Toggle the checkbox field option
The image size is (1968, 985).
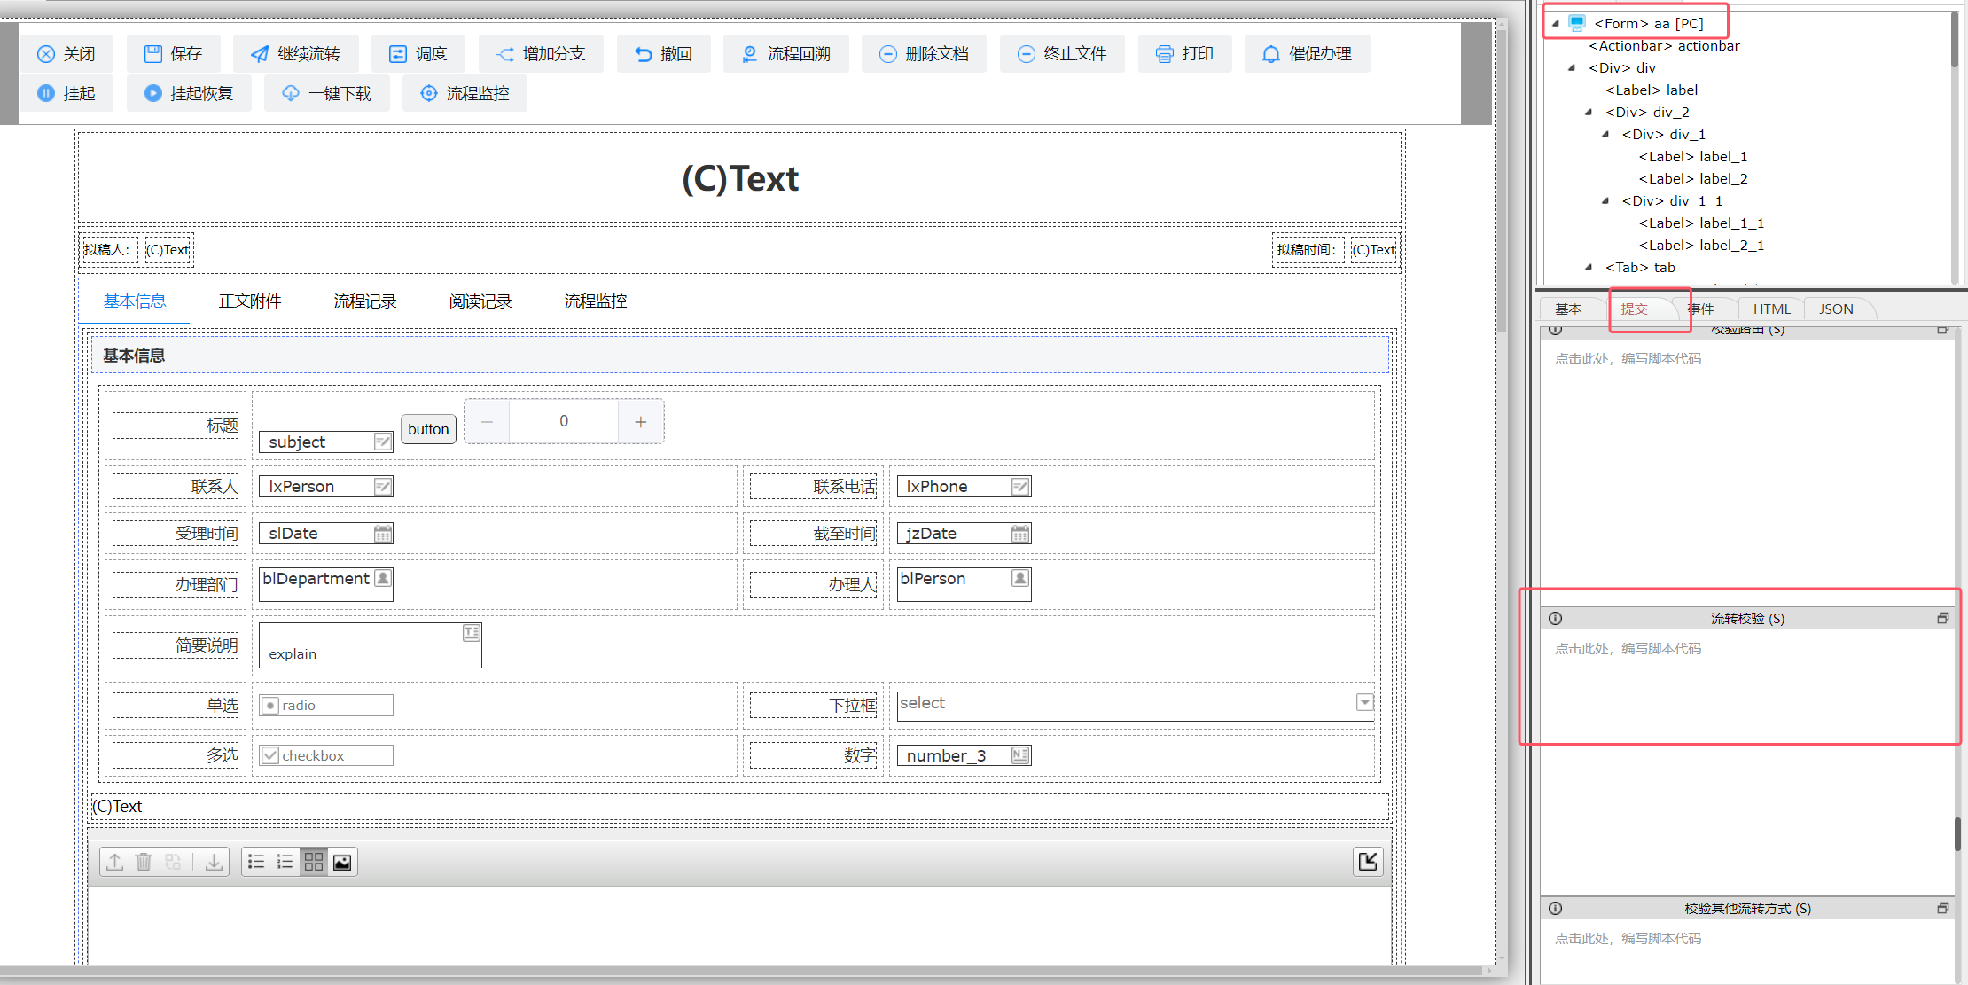tap(270, 755)
